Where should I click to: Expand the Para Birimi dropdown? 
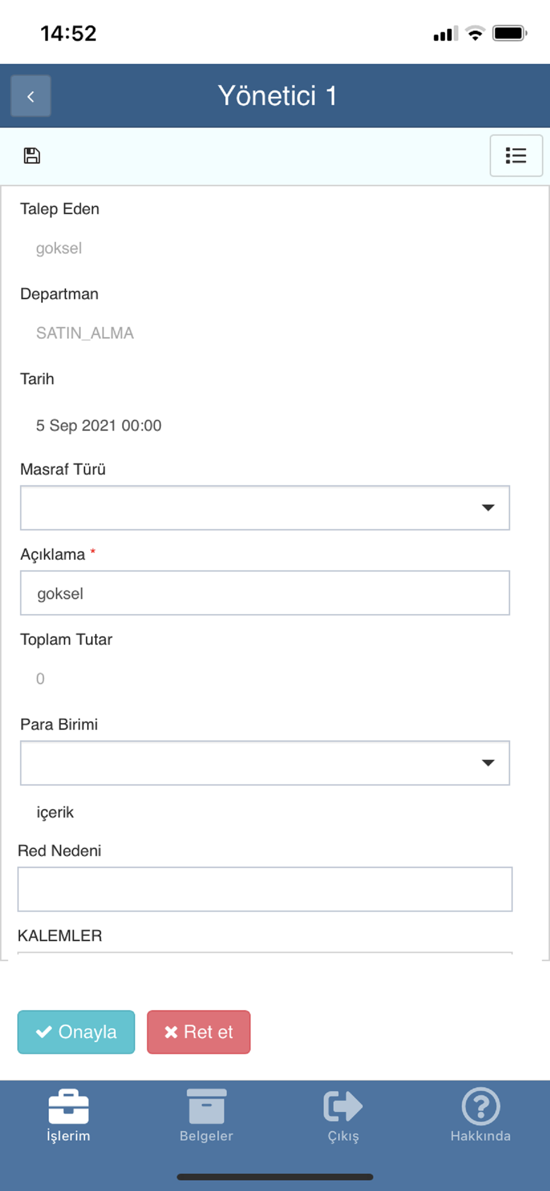265,763
